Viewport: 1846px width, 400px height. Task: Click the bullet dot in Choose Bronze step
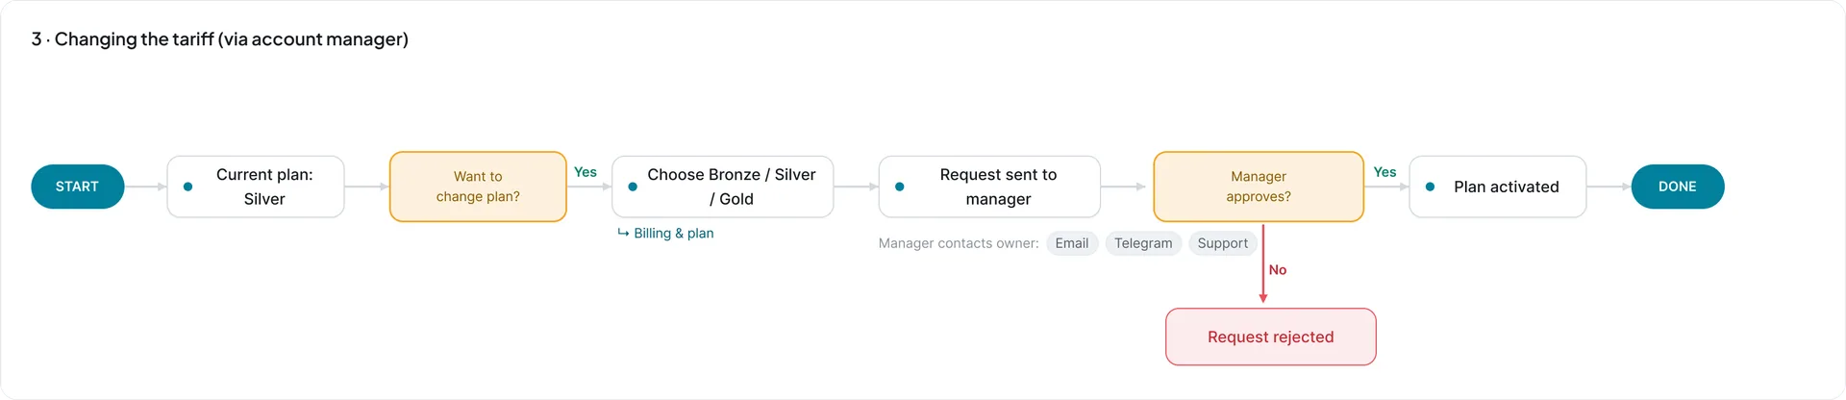pyautogui.click(x=633, y=187)
